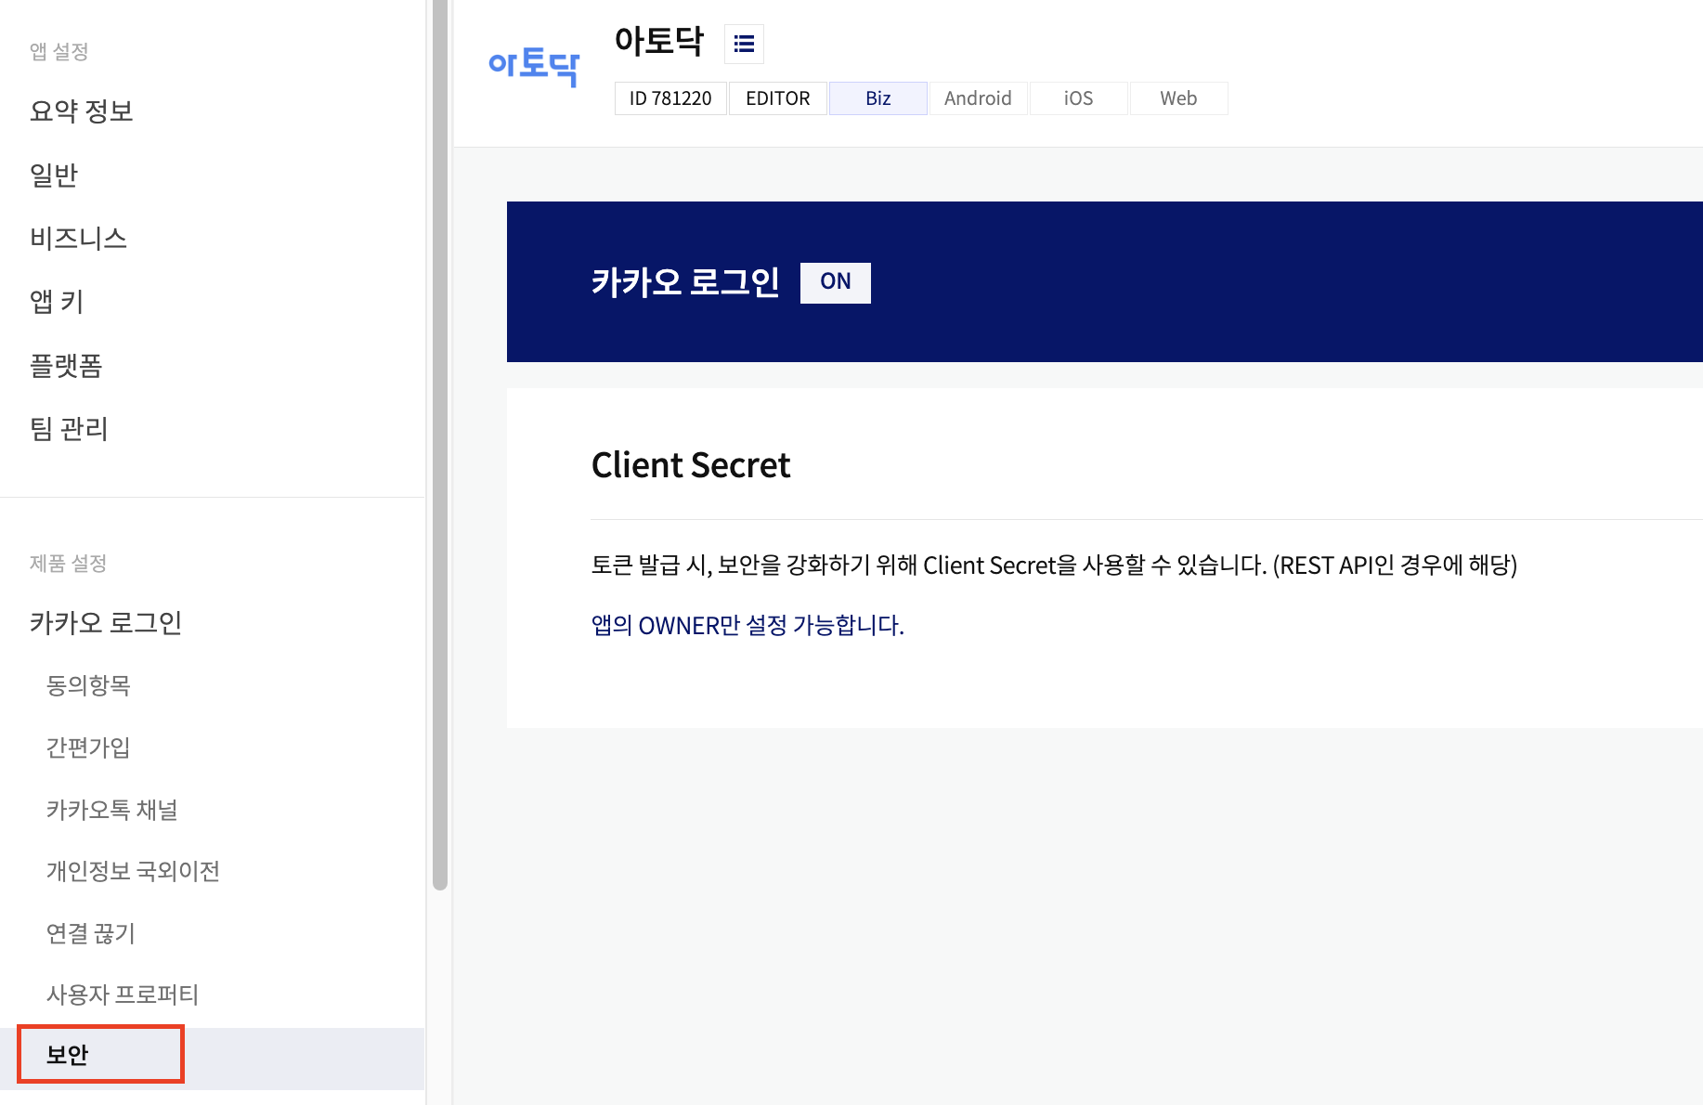Expand the 카카오 로그인 sidebar section
The height and width of the screenshot is (1105, 1703).
click(106, 622)
